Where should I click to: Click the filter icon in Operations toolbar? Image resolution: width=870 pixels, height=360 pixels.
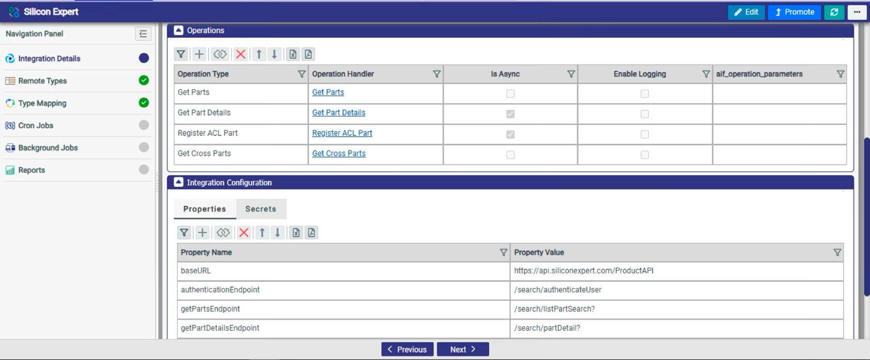181,54
